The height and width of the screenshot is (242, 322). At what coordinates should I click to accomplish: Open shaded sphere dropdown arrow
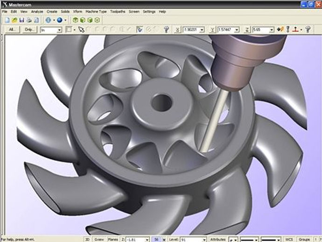point(65,20)
